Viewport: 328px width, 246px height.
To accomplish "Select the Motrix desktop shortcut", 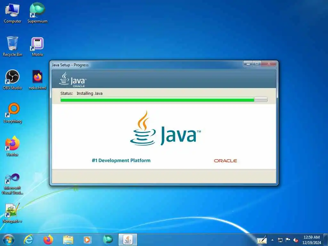I will (x=37, y=46).
